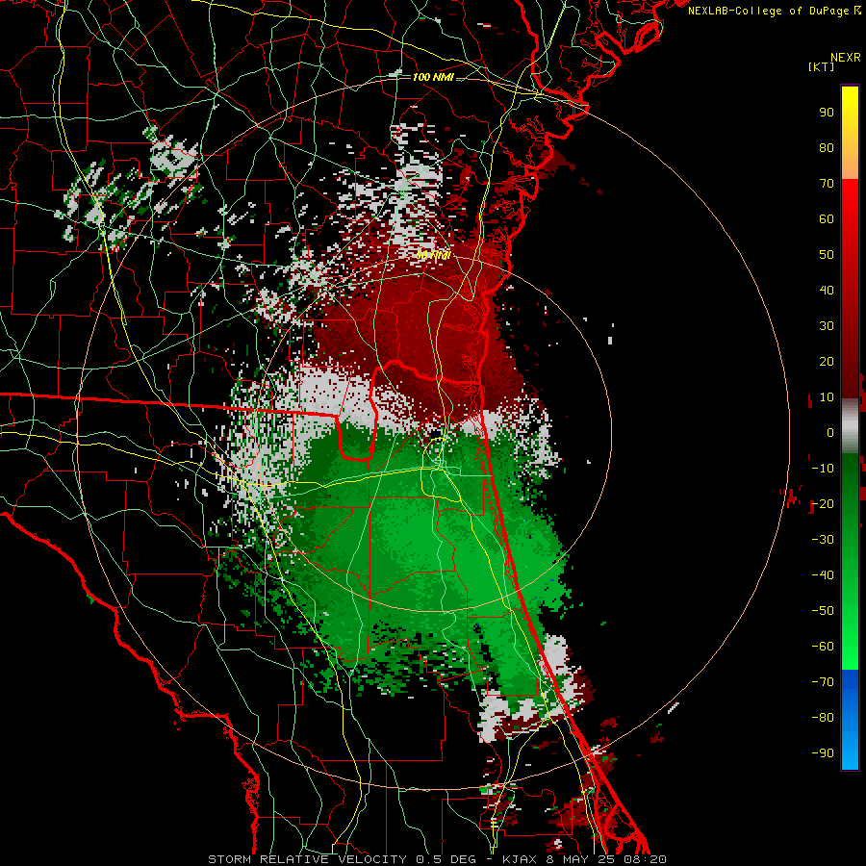
Task: Click the 50 NMI range ring label
Action: [433, 255]
